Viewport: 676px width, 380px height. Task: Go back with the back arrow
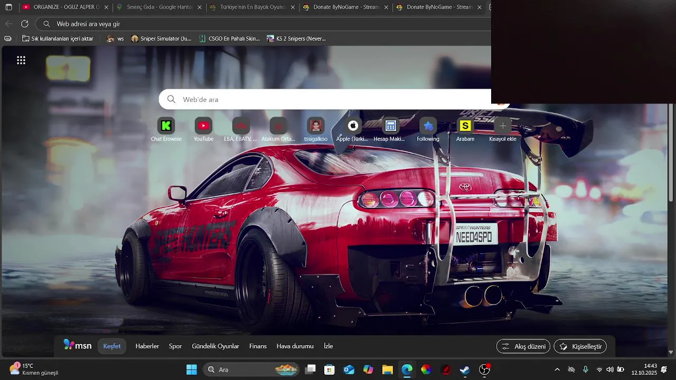coord(8,24)
